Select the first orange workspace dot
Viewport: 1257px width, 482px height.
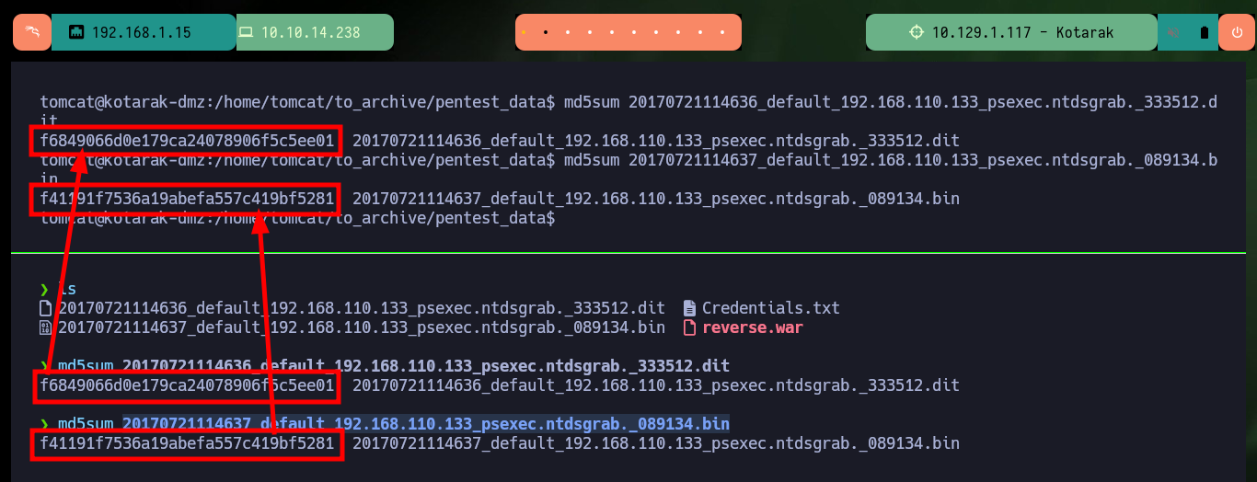[x=524, y=32]
